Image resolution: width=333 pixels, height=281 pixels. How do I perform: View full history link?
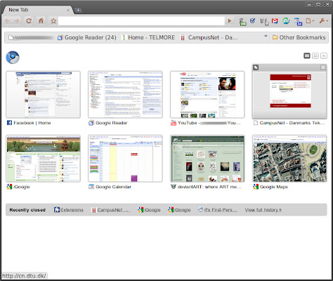point(263,210)
